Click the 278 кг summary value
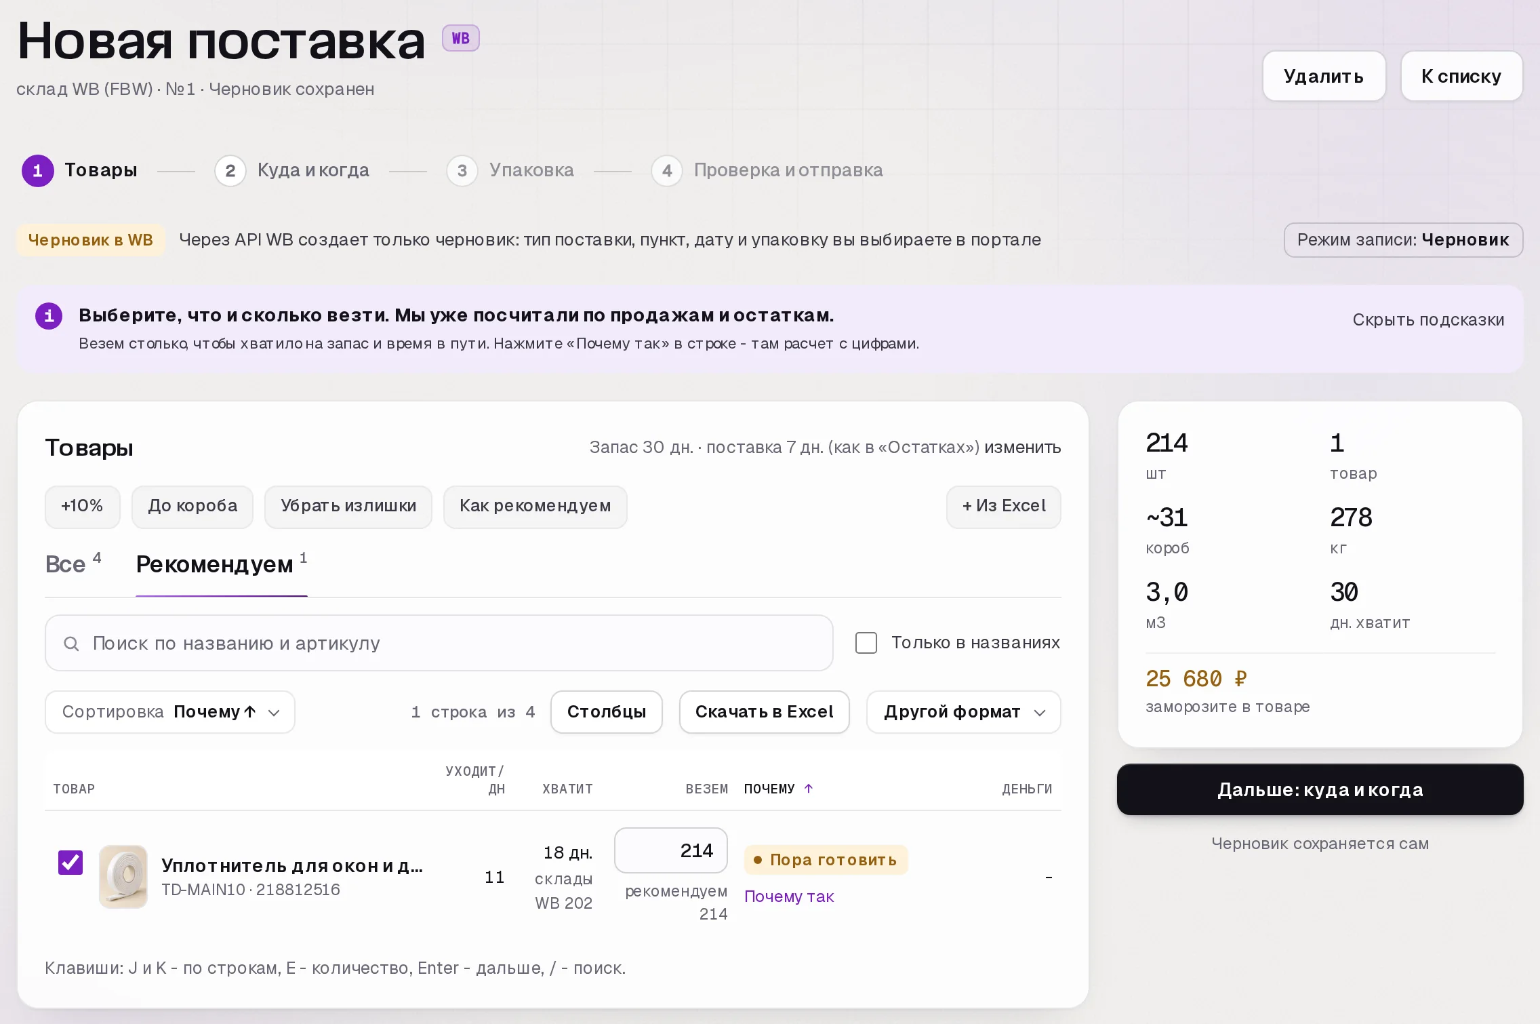1540x1024 pixels. click(1351, 530)
